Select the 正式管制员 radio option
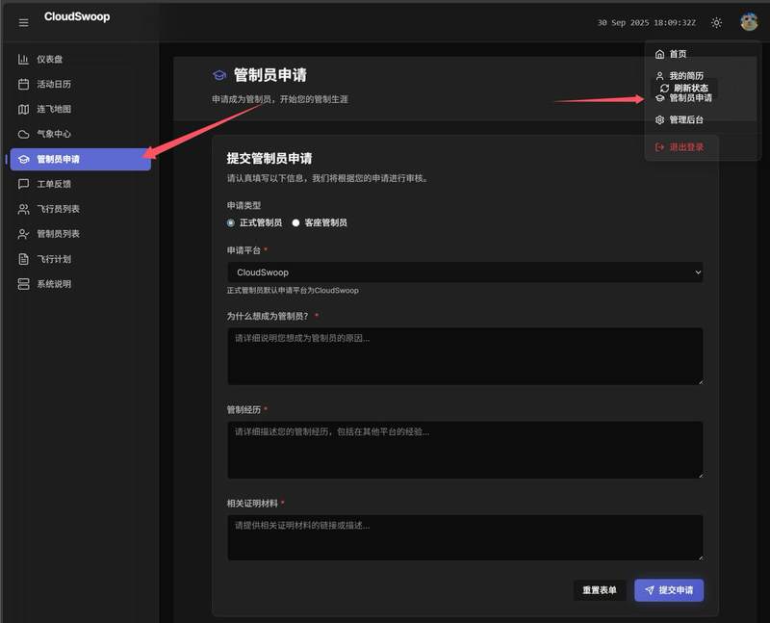The image size is (770, 623). click(231, 222)
